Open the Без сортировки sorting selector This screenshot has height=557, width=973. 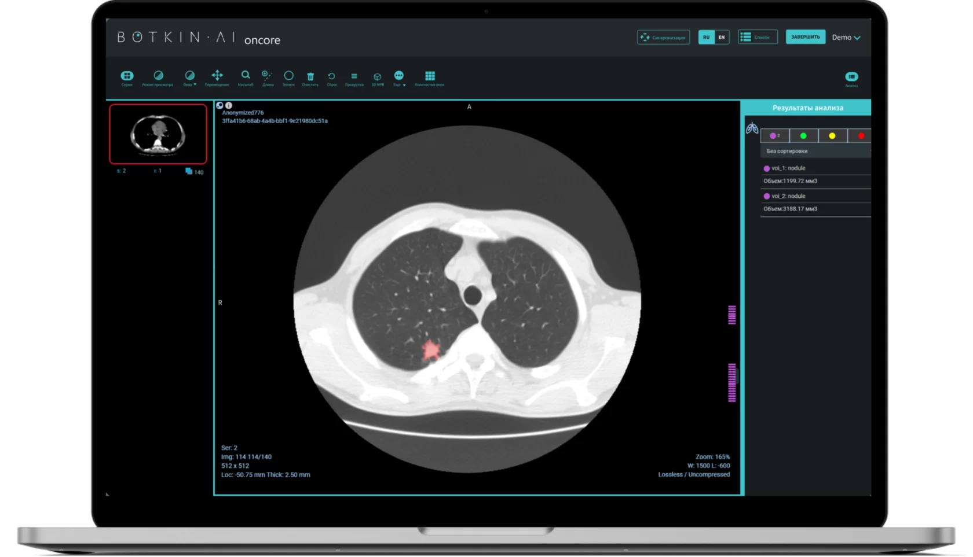click(815, 151)
